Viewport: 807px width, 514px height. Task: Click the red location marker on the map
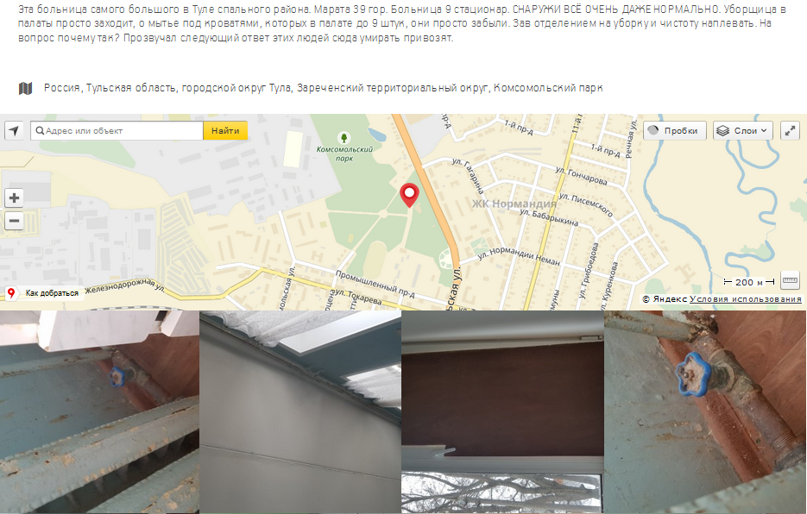(x=409, y=196)
